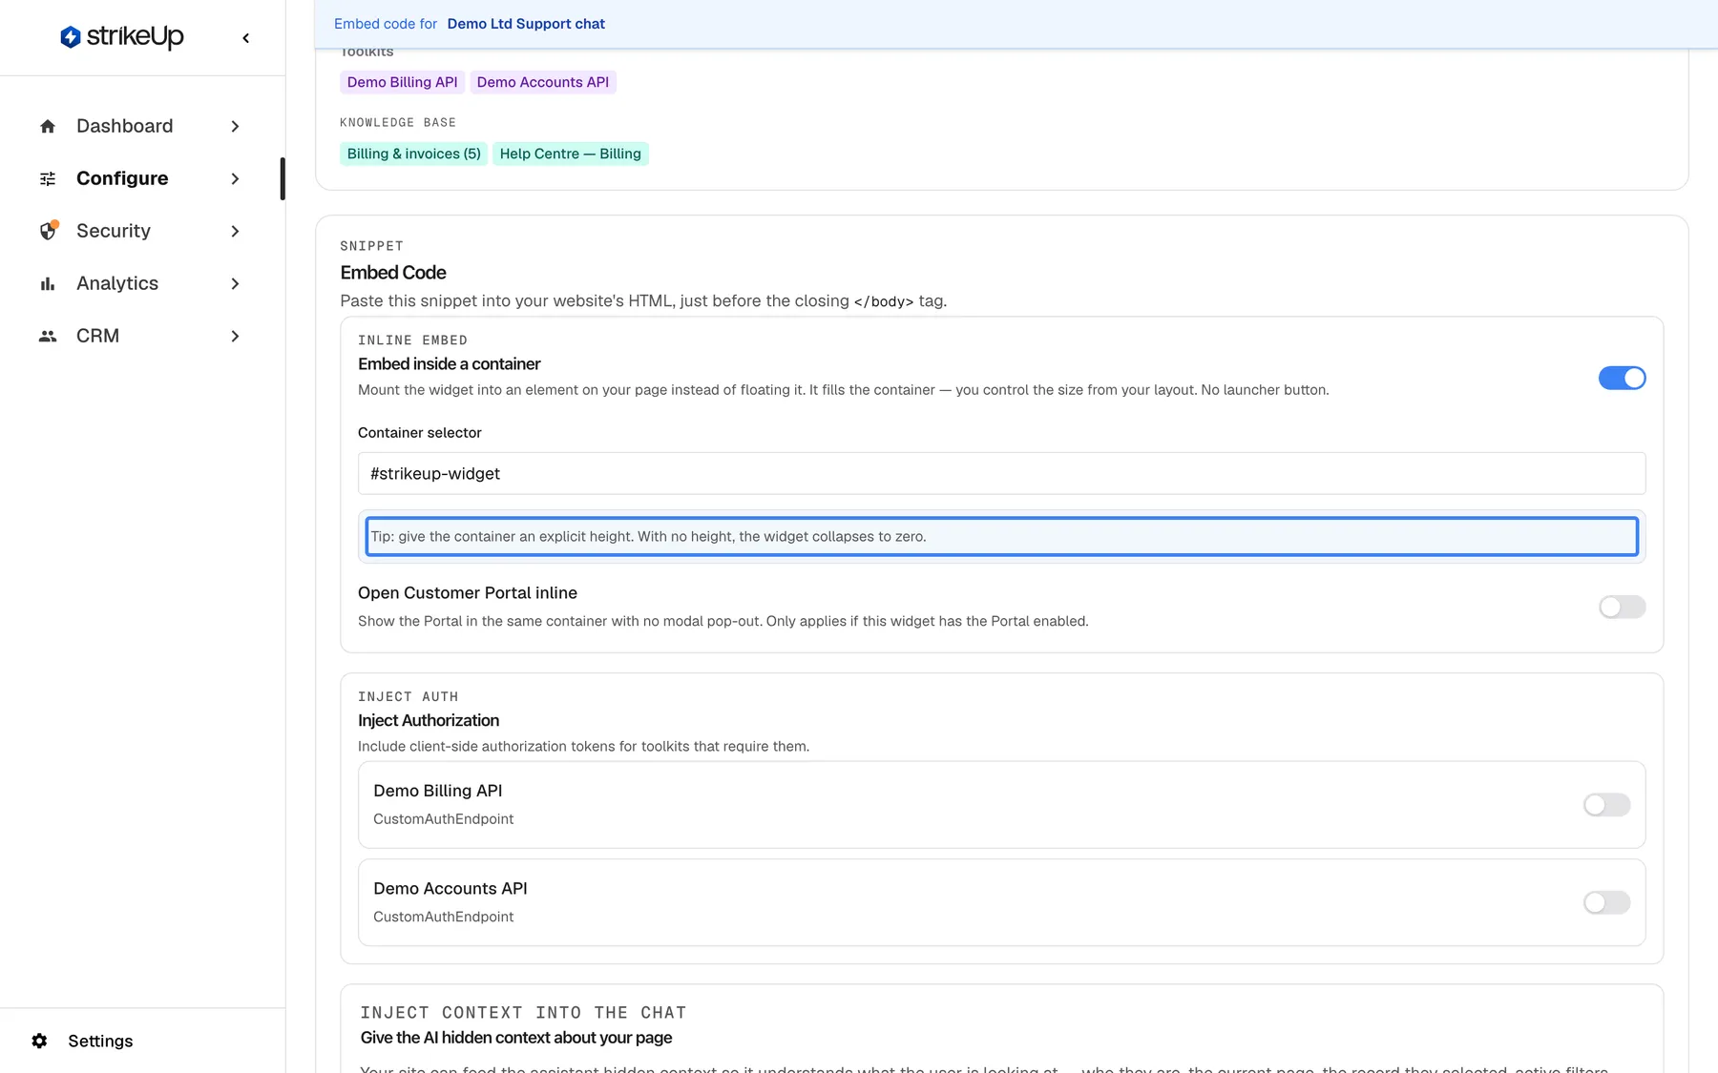Image resolution: width=1718 pixels, height=1073 pixels.
Task: Click the KNOWLEDGE BASE label
Action: (x=398, y=123)
